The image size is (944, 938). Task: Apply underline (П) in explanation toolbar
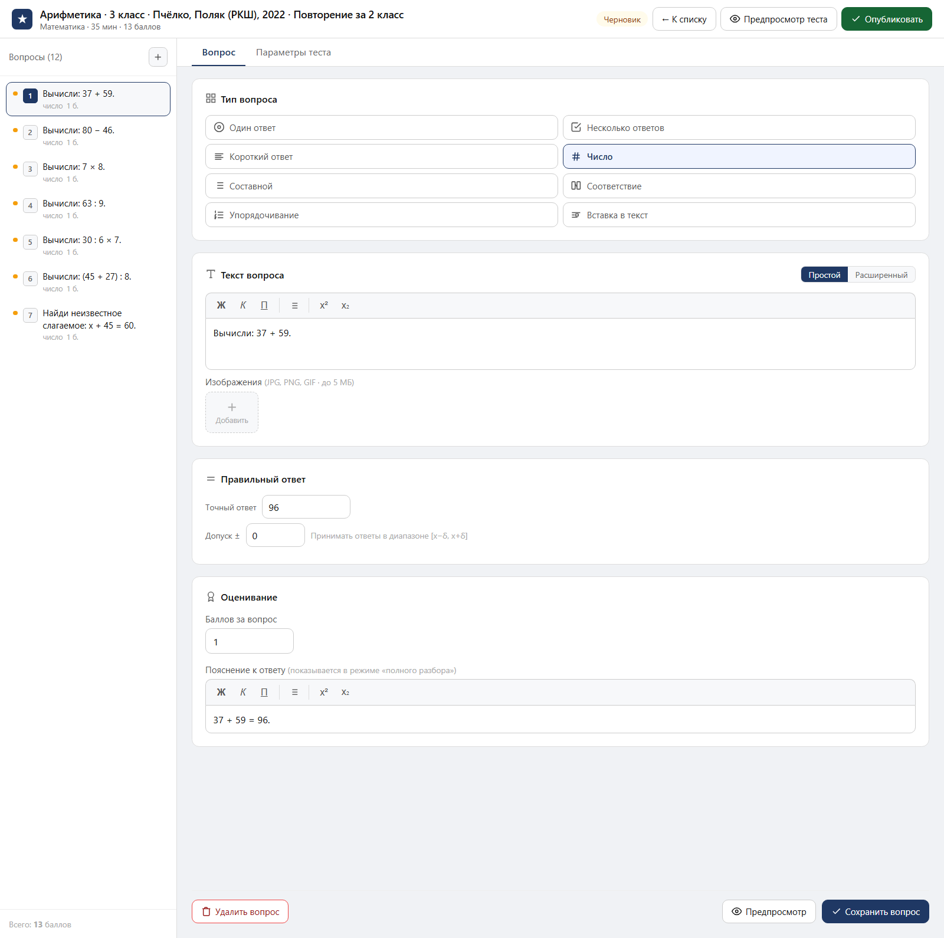(x=264, y=693)
